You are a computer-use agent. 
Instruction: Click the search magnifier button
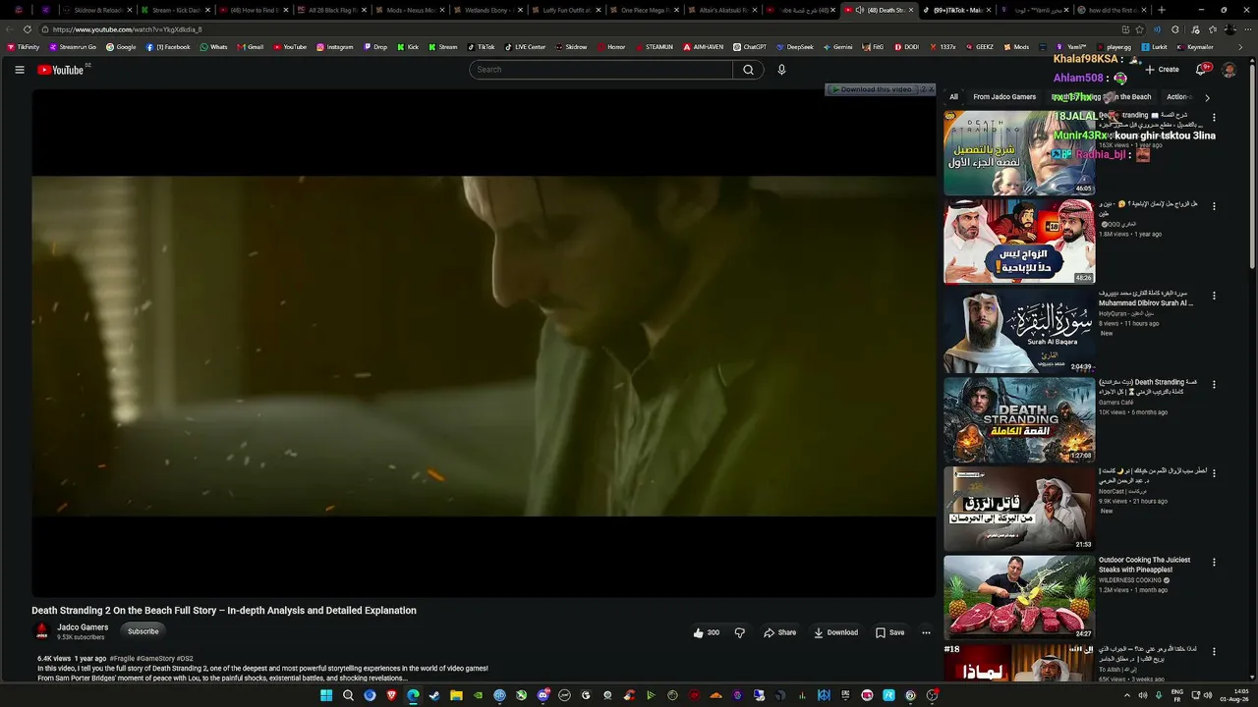click(x=748, y=70)
